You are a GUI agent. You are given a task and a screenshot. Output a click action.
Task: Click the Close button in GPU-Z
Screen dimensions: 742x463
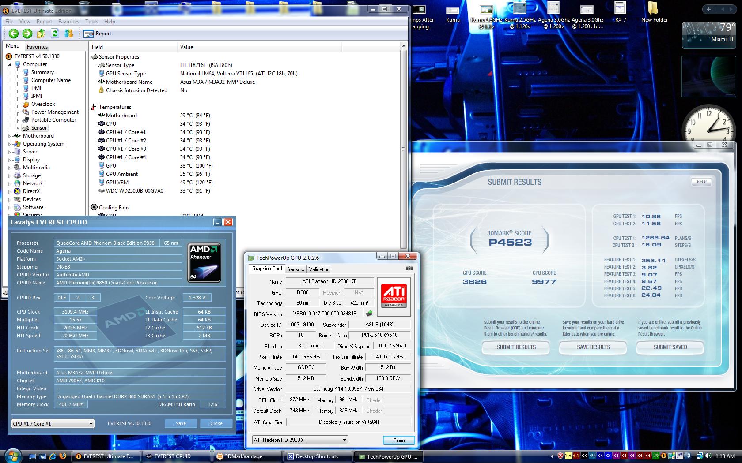coord(399,440)
